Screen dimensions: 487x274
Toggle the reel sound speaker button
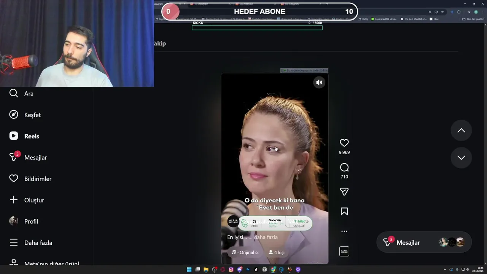[319, 82]
